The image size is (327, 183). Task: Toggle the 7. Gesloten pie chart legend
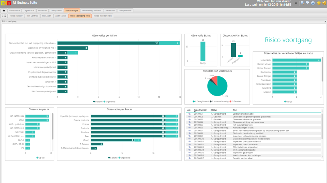[x=236, y=101]
